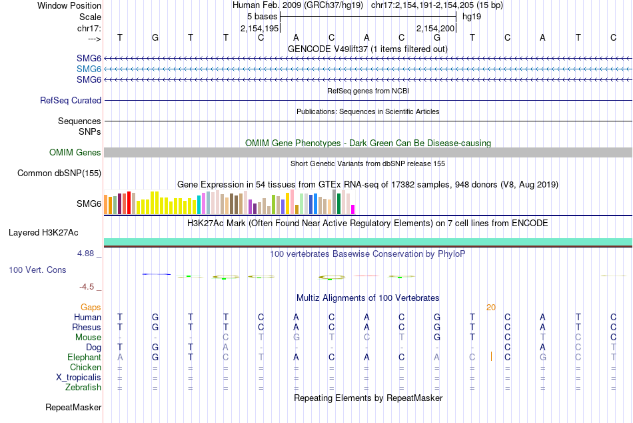Select the Rhesus alignment row label

point(87,327)
